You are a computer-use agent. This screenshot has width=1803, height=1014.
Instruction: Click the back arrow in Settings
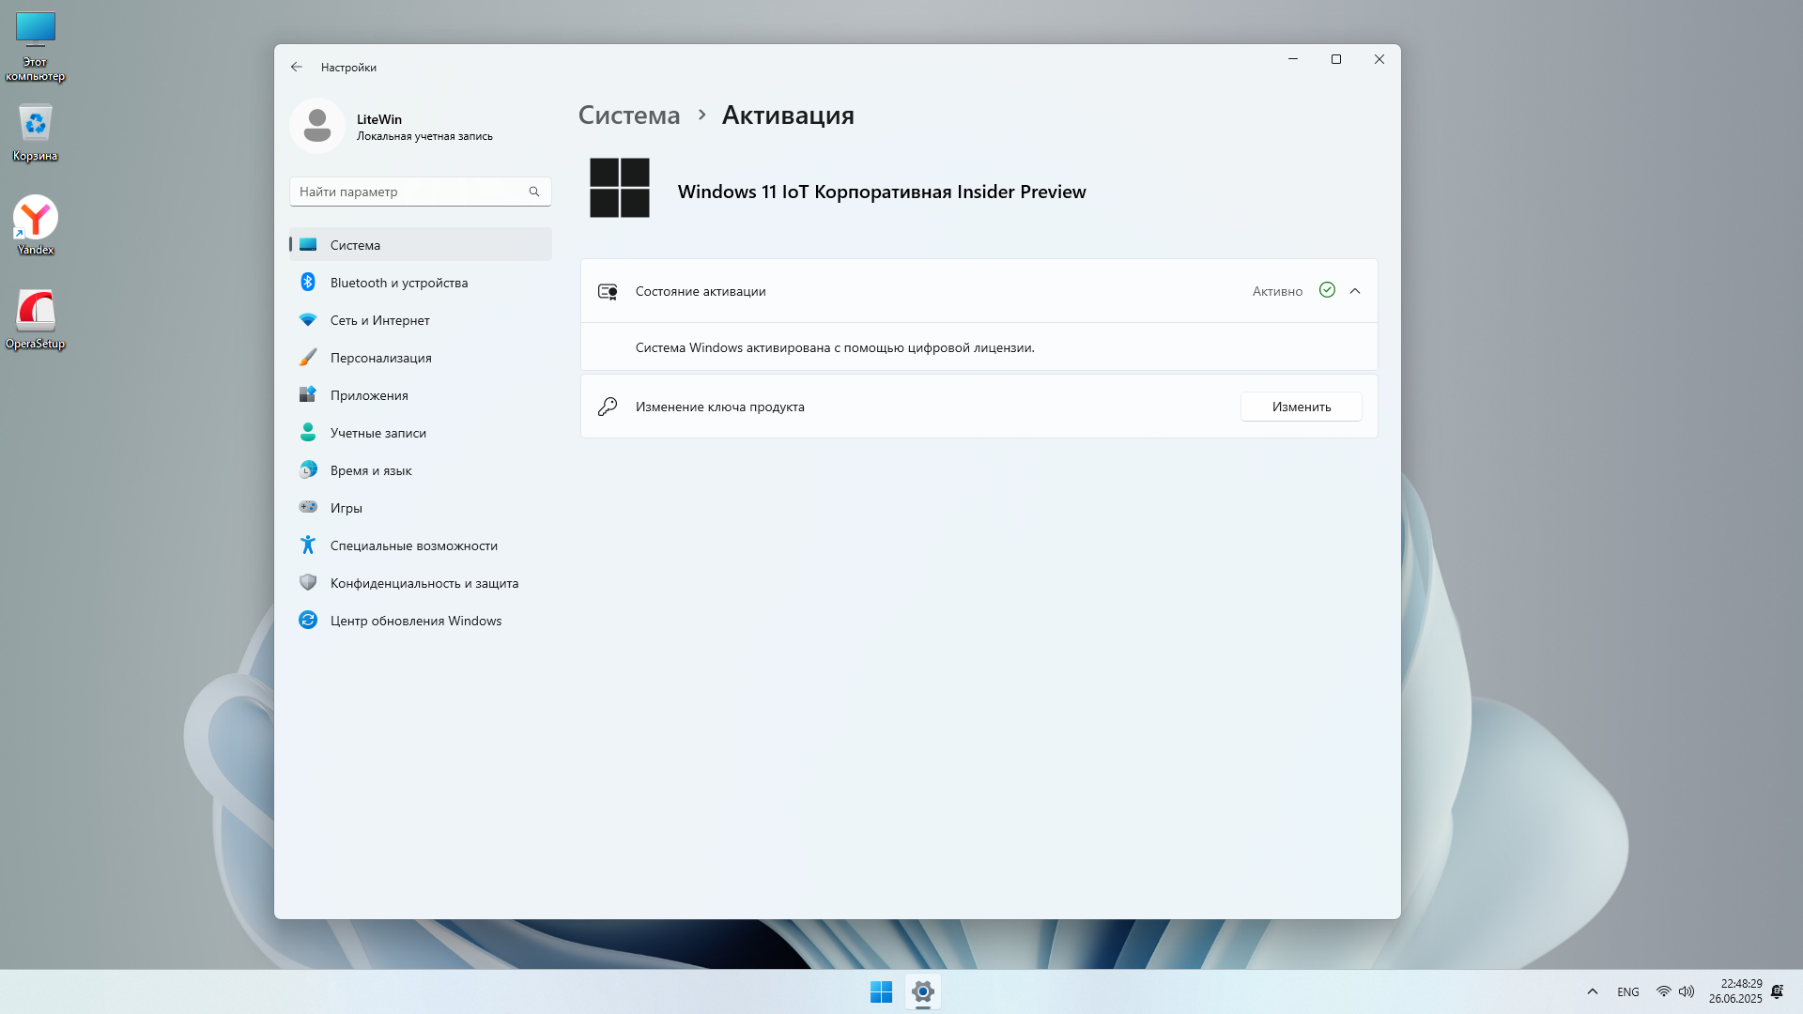pos(297,67)
